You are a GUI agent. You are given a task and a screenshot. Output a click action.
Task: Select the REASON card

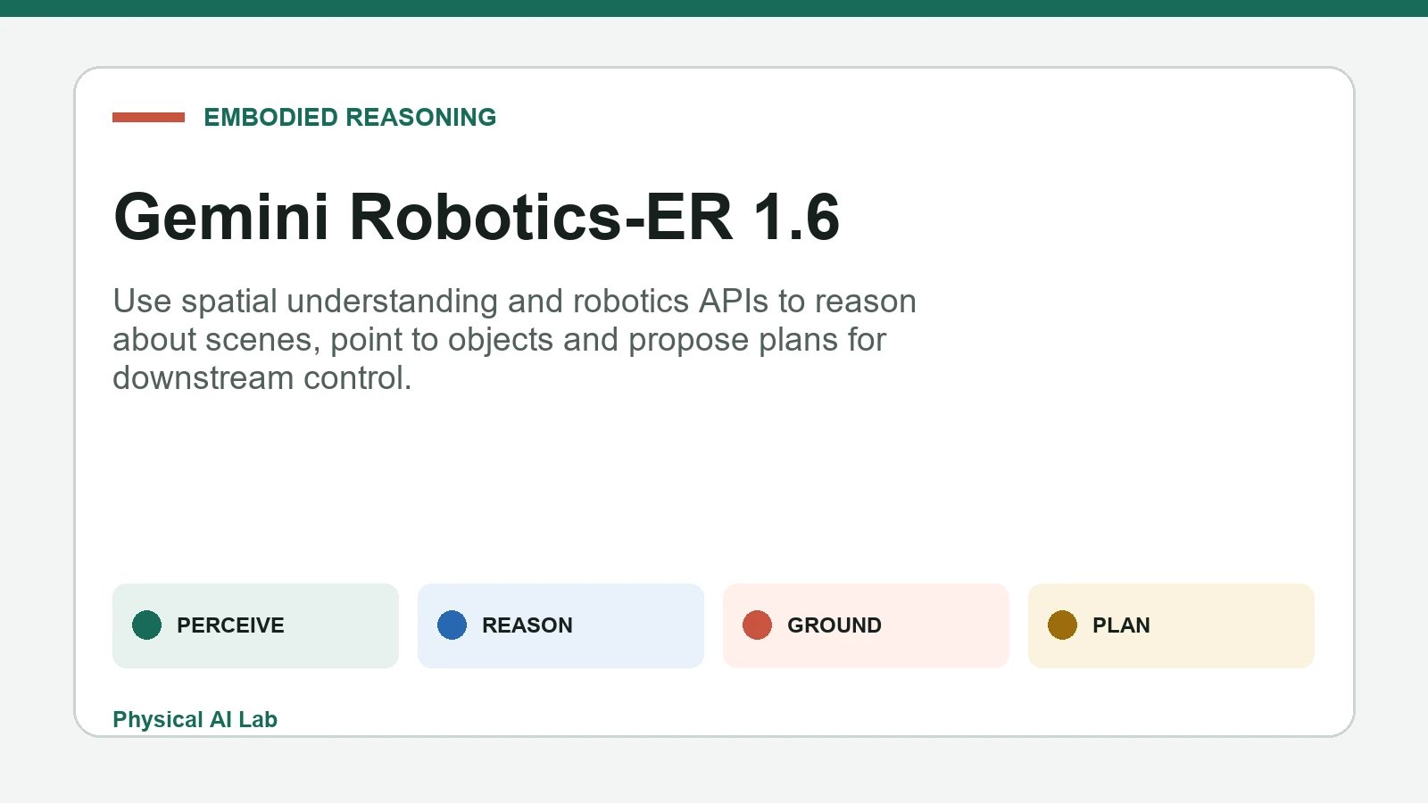coord(560,625)
